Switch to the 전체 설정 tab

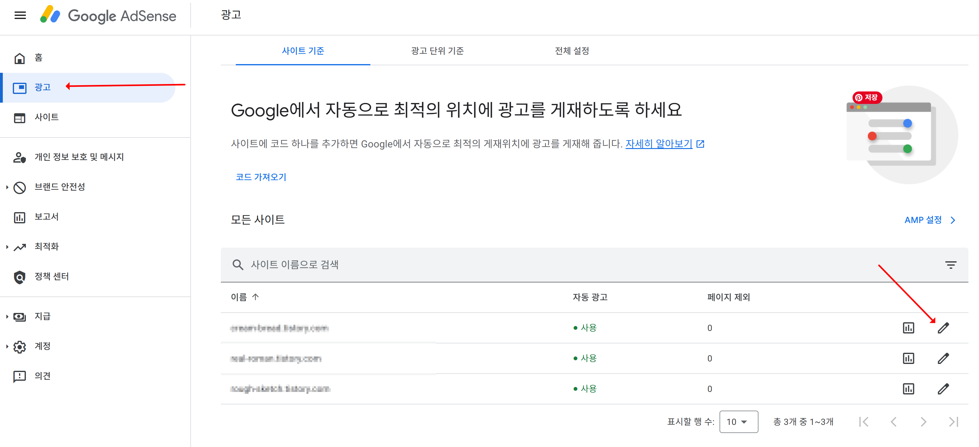pyautogui.click(x=572, y=51)
